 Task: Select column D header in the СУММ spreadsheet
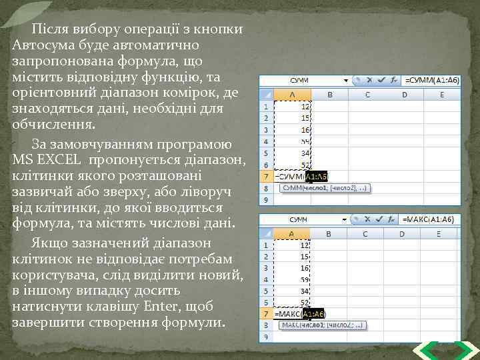tap(405, 95)
